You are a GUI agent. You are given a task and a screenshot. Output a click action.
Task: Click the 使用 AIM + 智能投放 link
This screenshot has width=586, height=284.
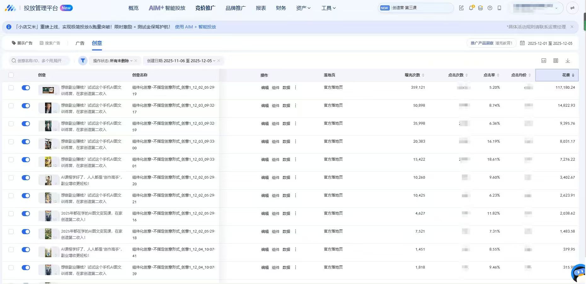click(195, 27)
